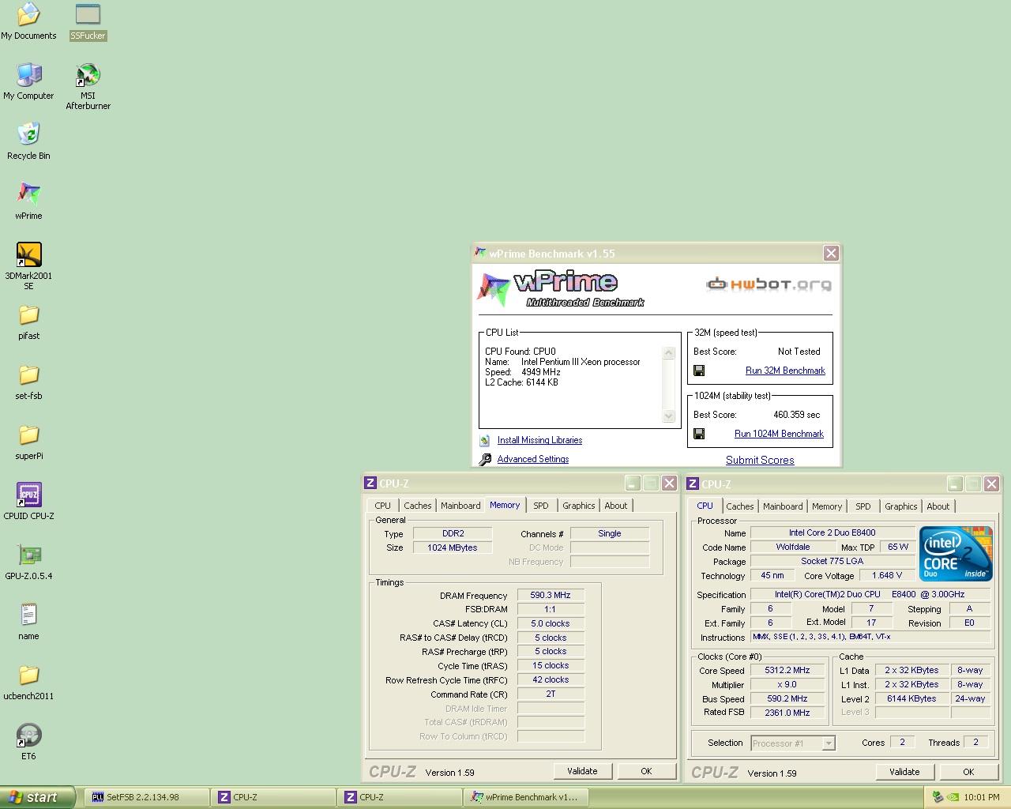Click CPU List scrollbar down arrow
The height and width of the screenshot is (809, 1011).
click(x=669, y=416)
